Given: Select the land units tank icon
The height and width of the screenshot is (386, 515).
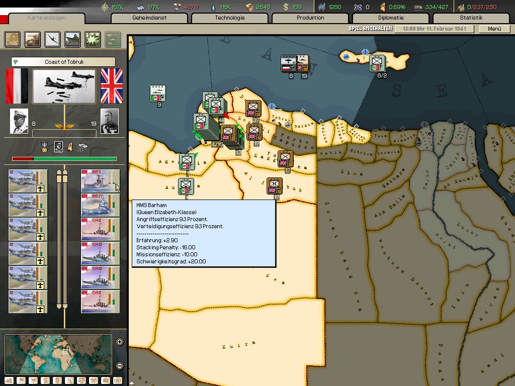Looking at the screenshot, I should (x=33, y=39).
